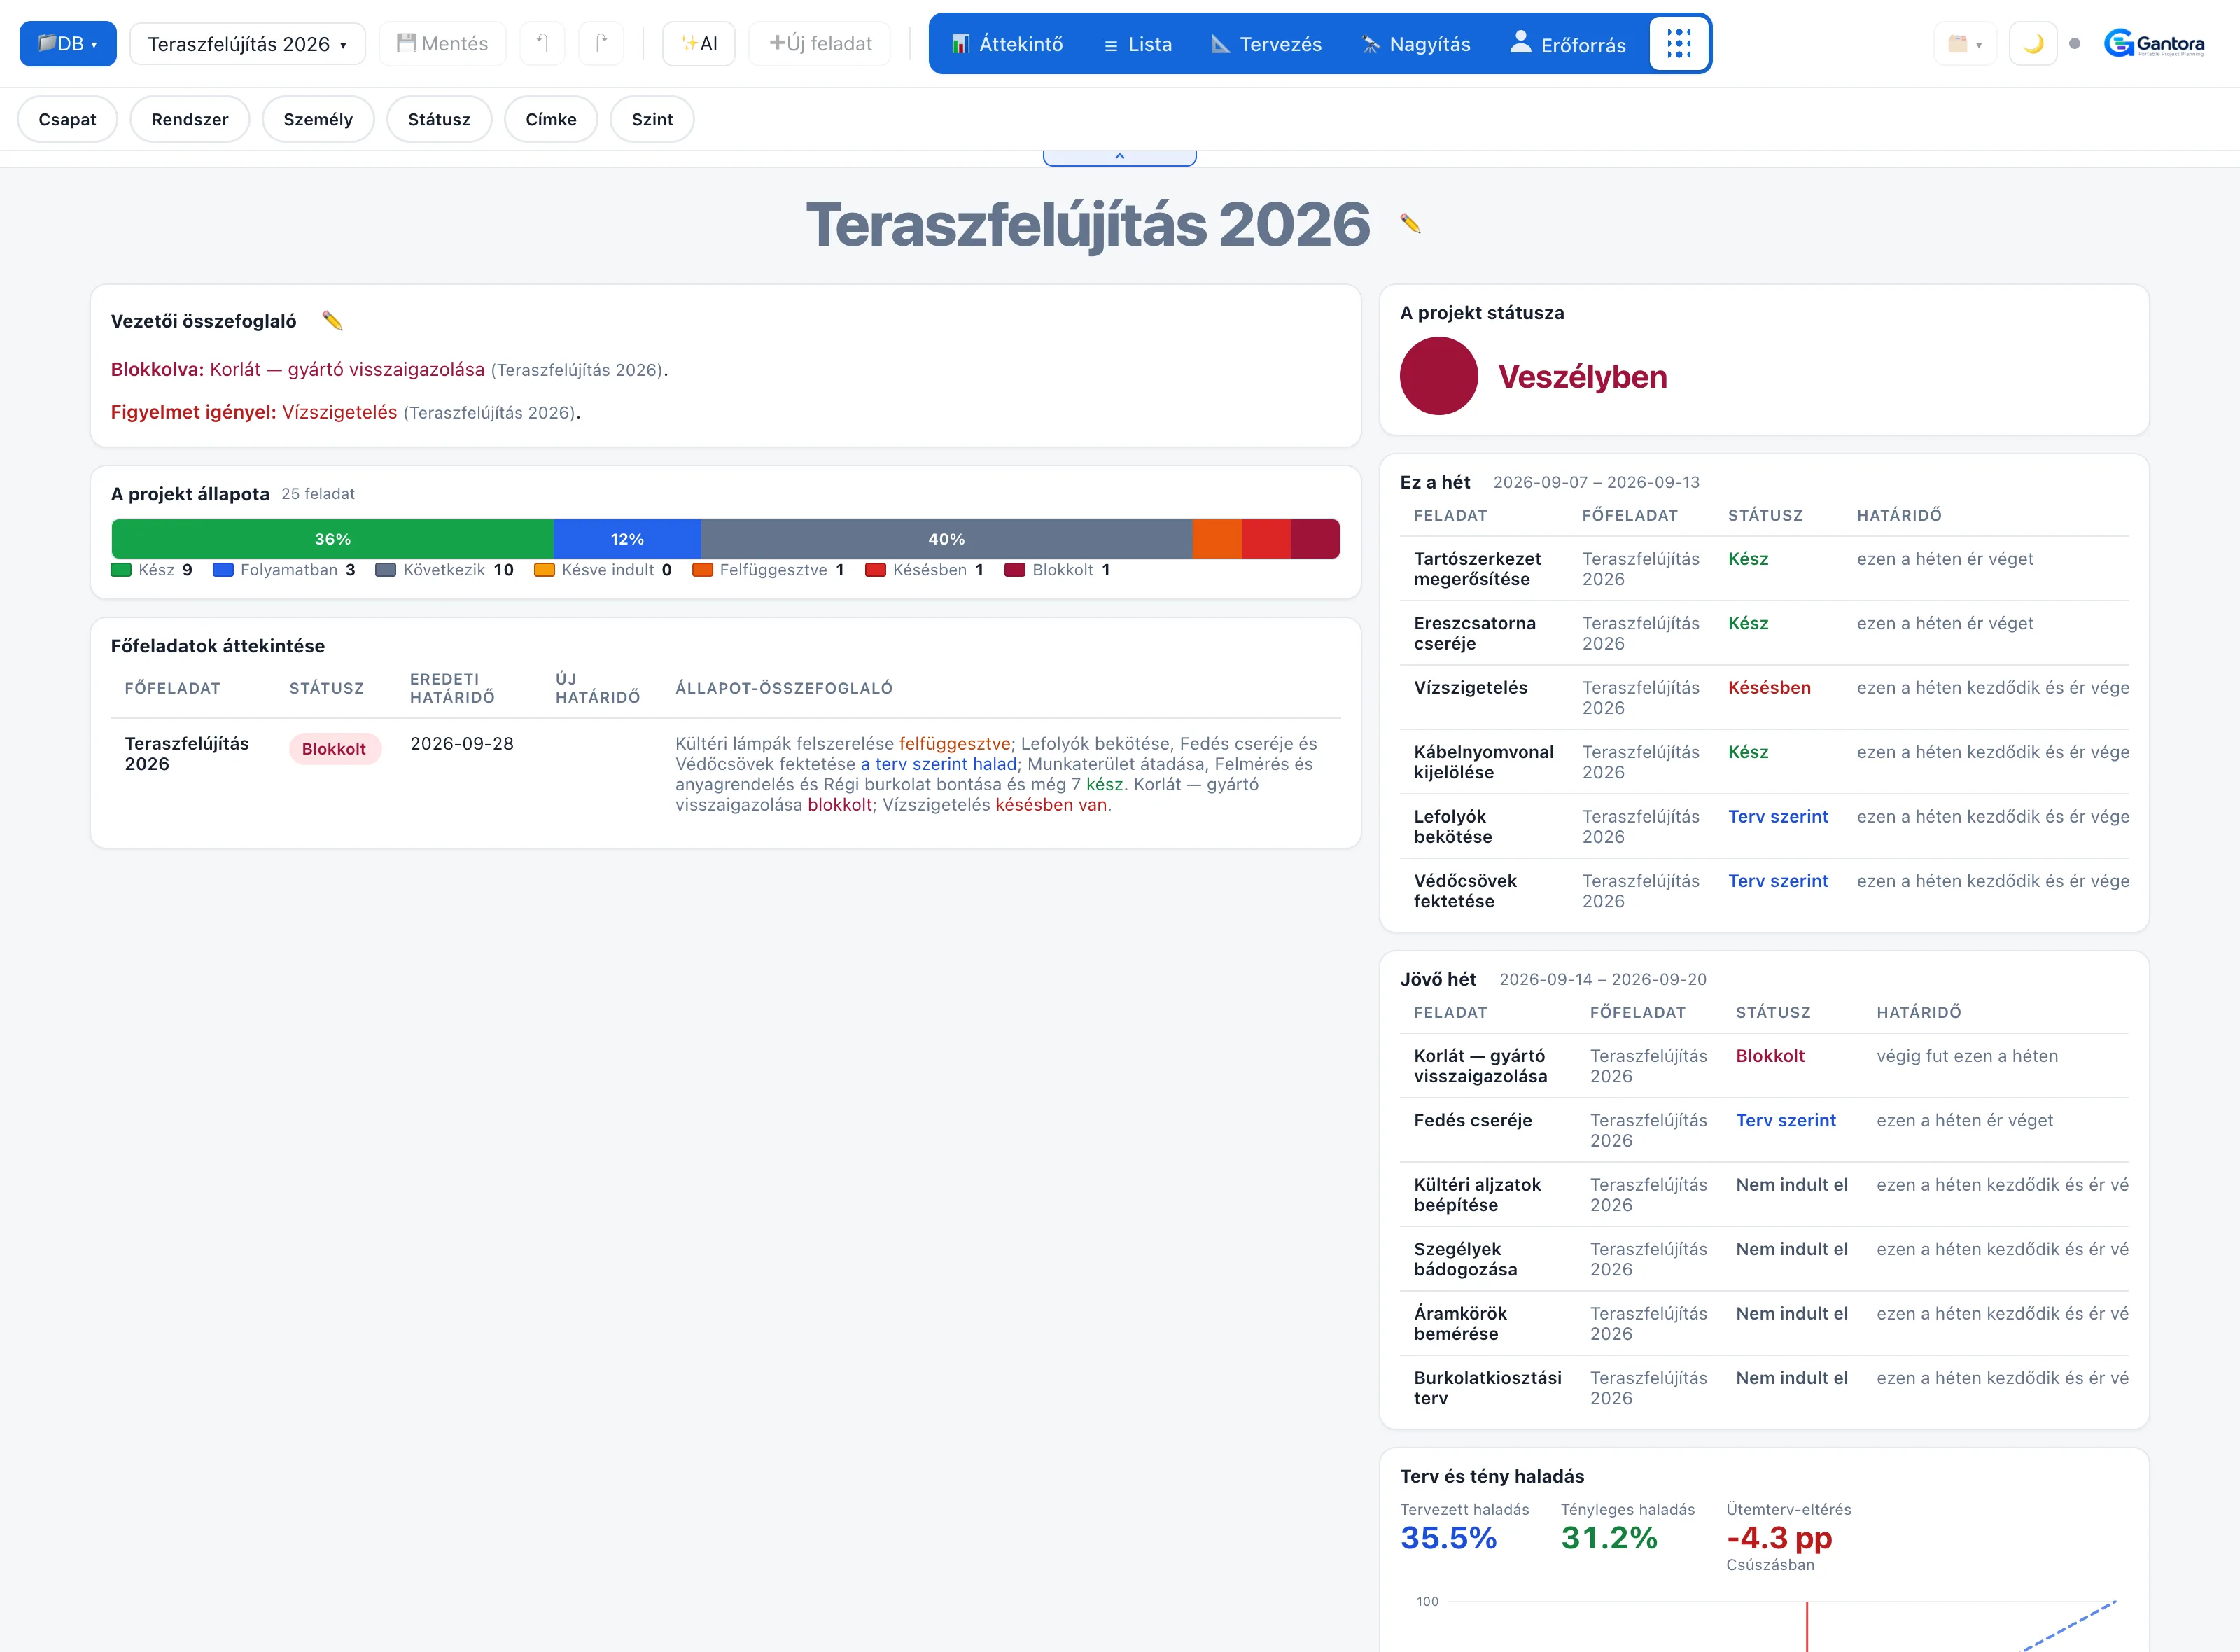This screenshot has height=1652, width=2240.
Task: Toggle dark mode moon icon
Action: click(x=2032, y=44)
